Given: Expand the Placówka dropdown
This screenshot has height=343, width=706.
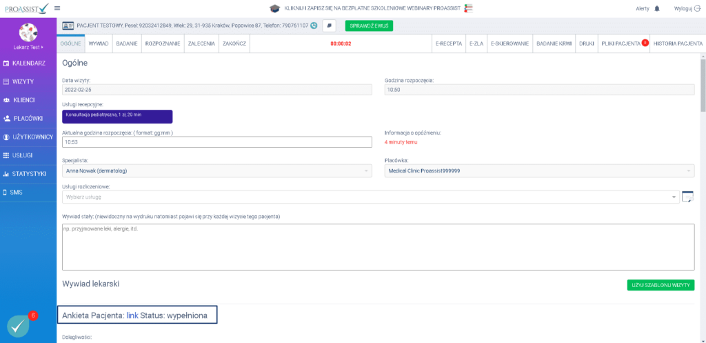Looking at the screenshot, I should (539, 170).
